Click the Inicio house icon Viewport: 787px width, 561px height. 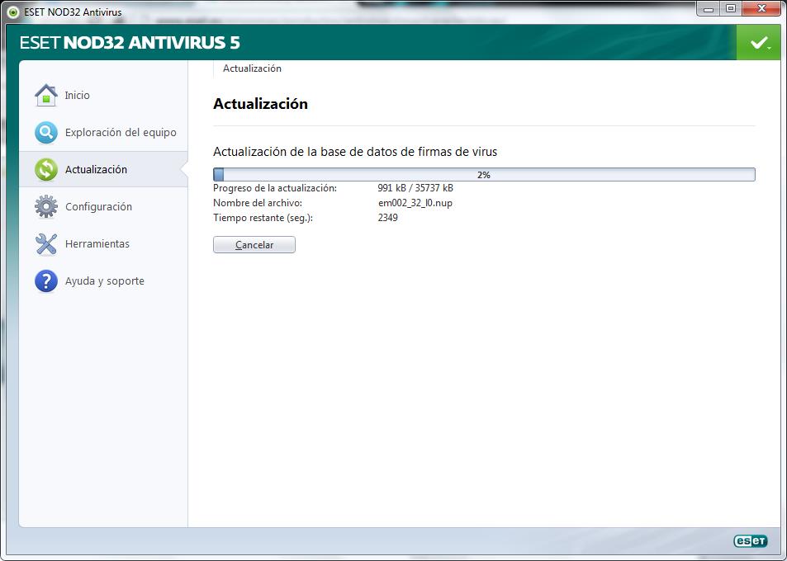[x=46, y=95]
